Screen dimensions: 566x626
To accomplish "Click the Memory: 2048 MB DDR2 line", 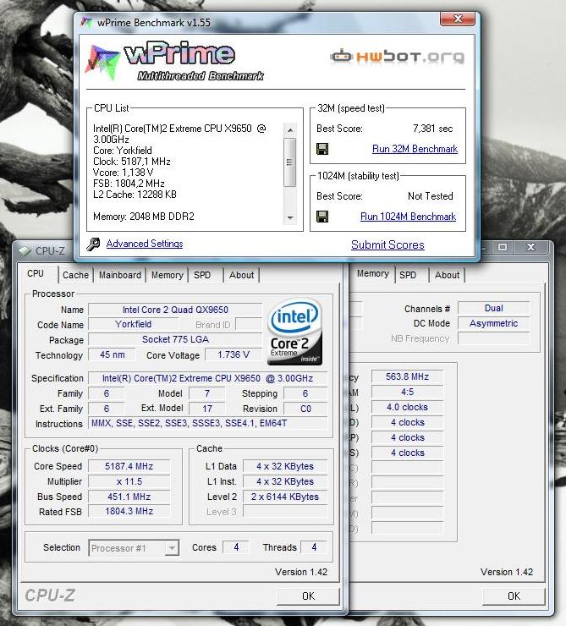I will point(144,217).
